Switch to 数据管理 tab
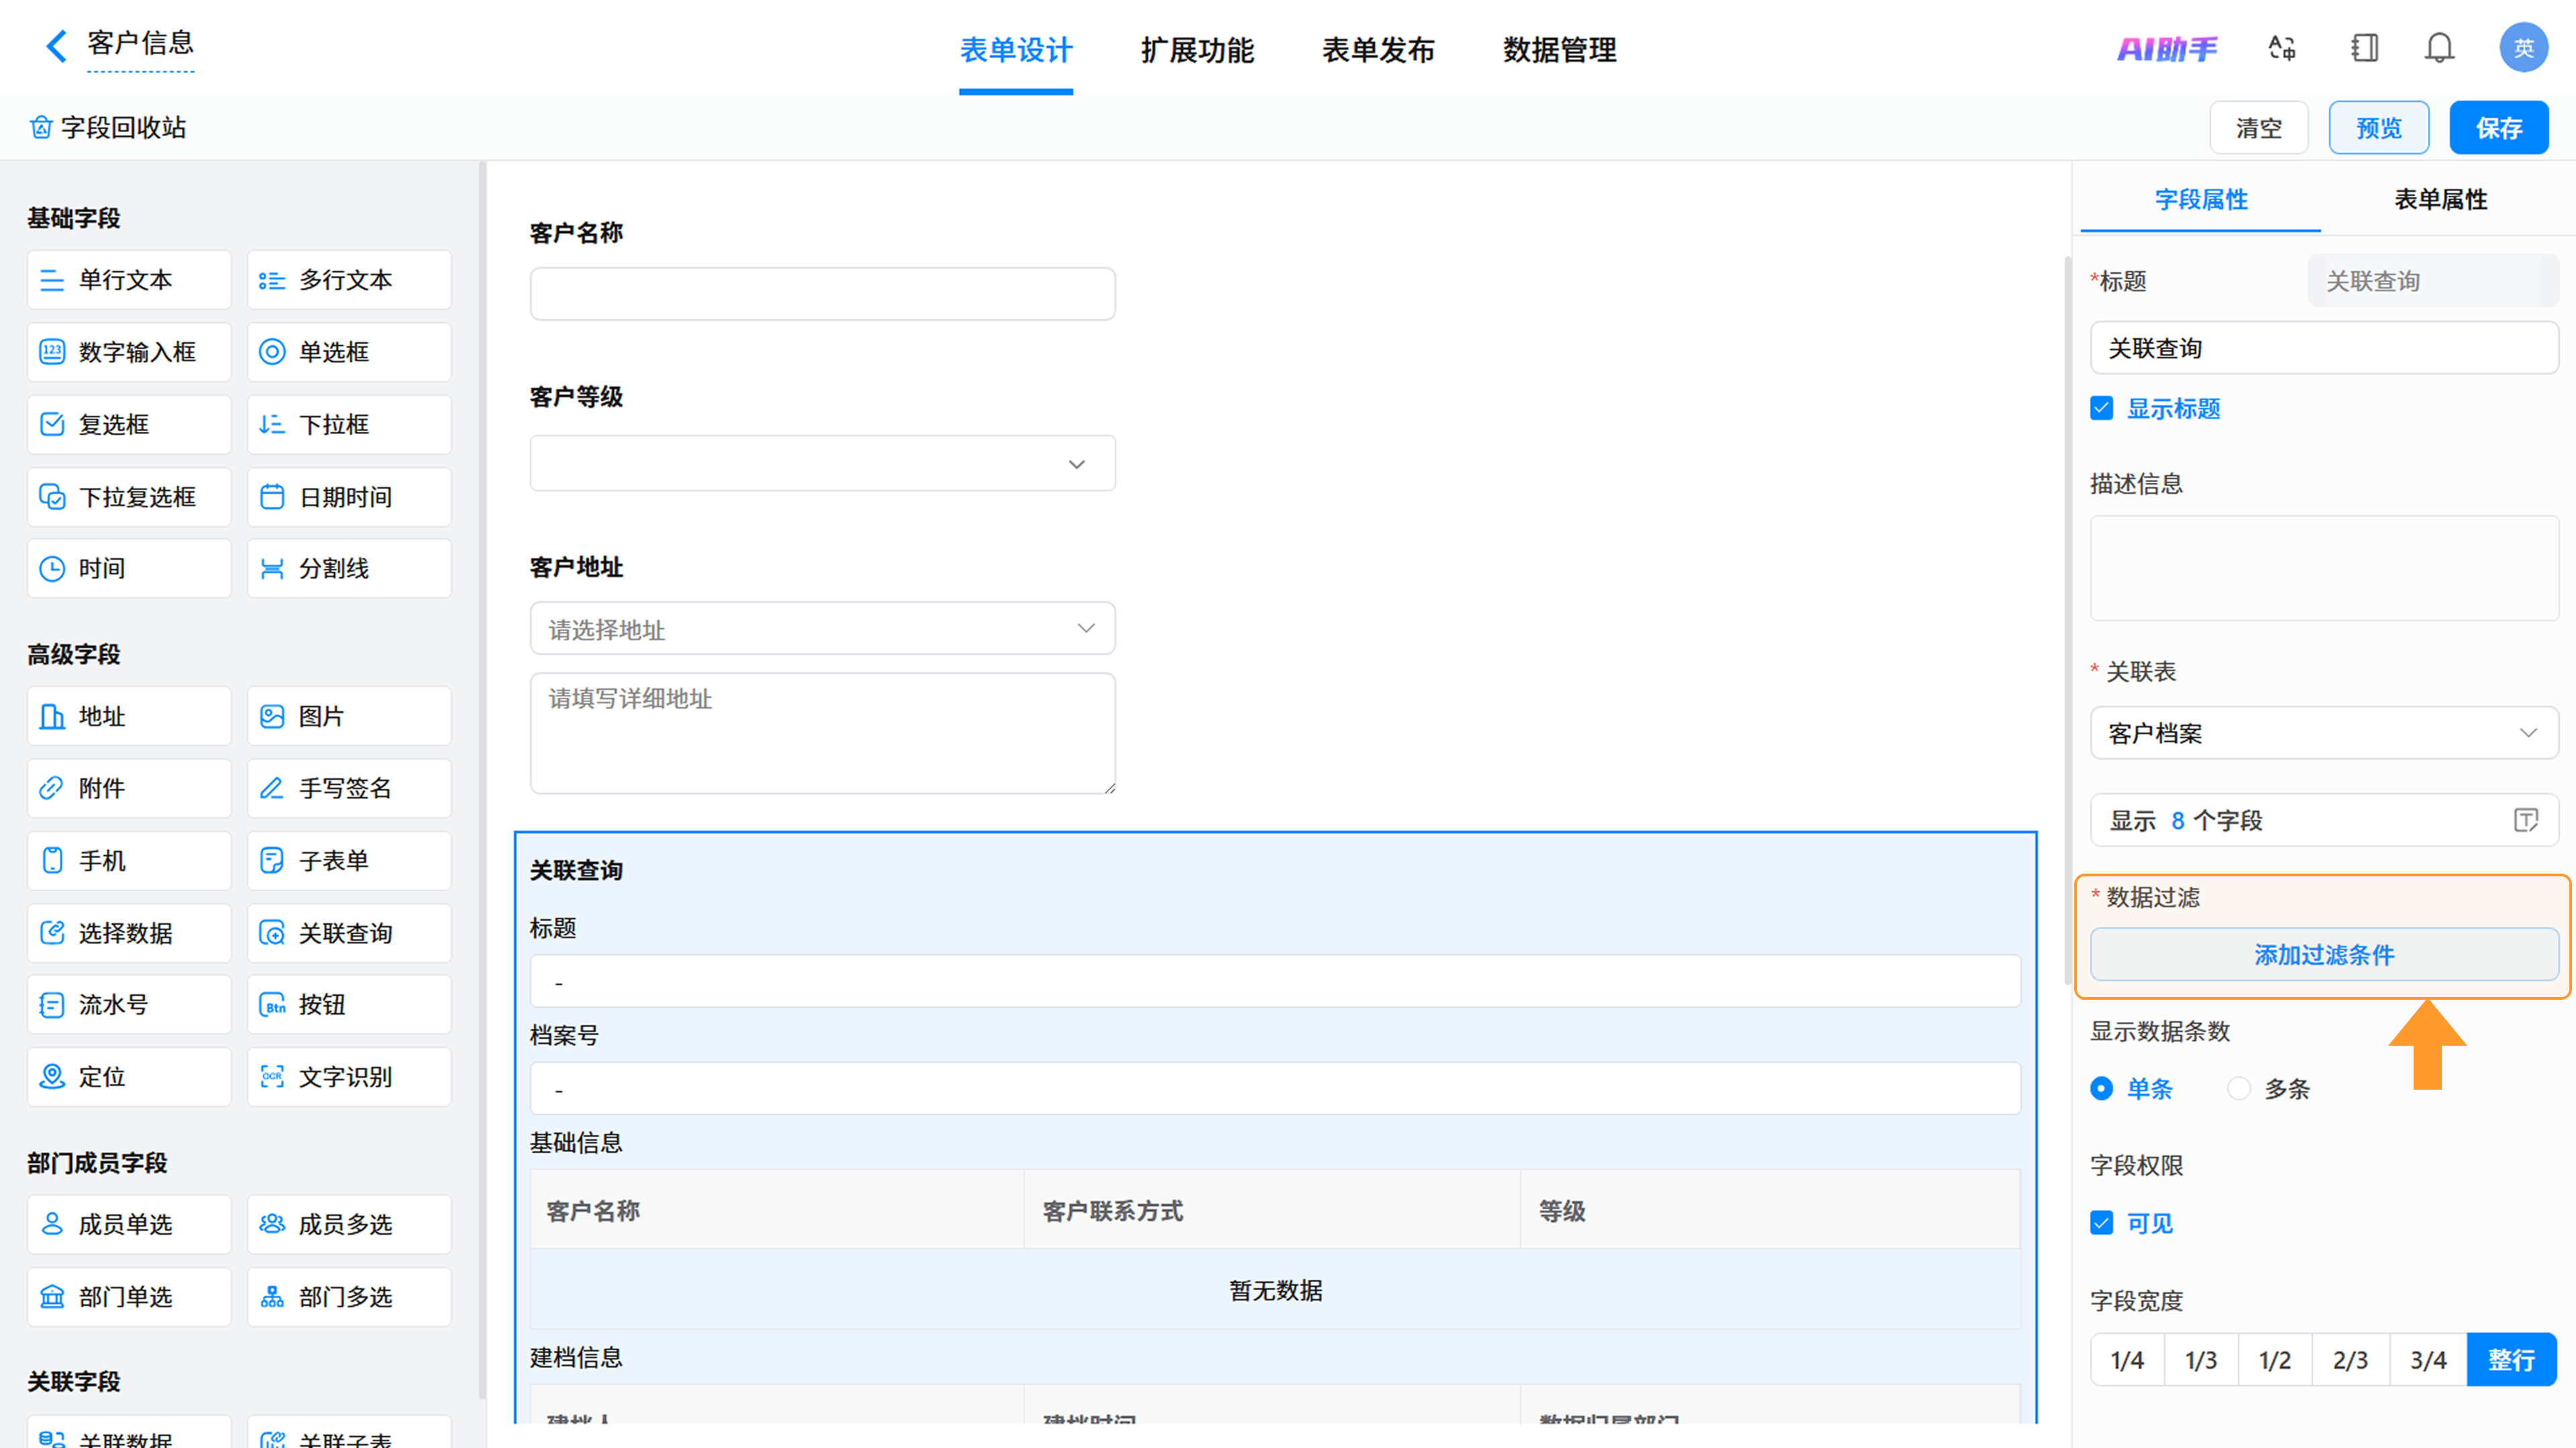 tap(1559, 50)
